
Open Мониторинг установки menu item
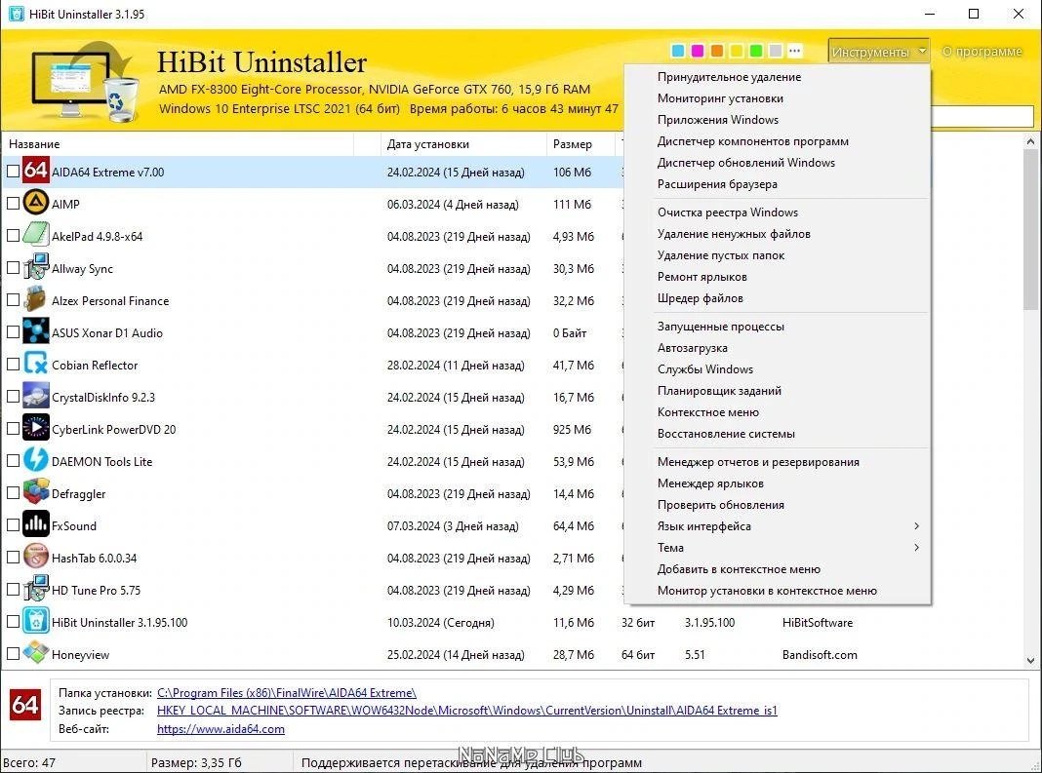(778, 98)
